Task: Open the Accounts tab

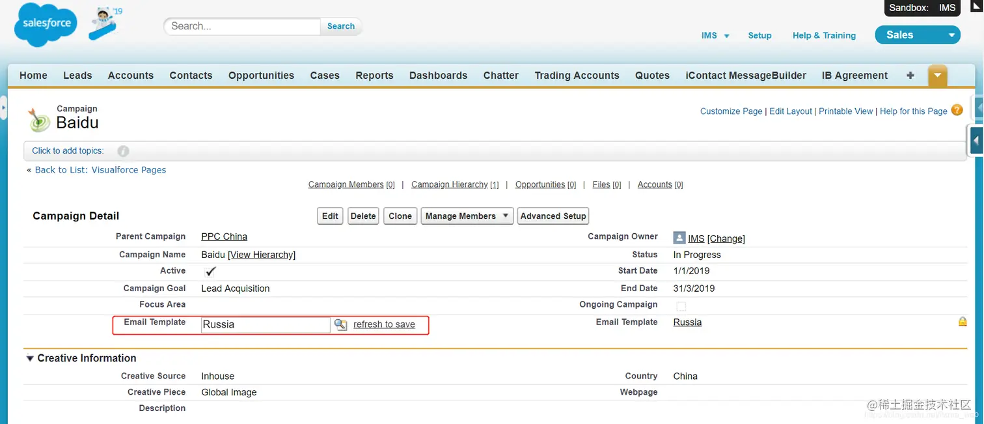Action: pos(131,76)
